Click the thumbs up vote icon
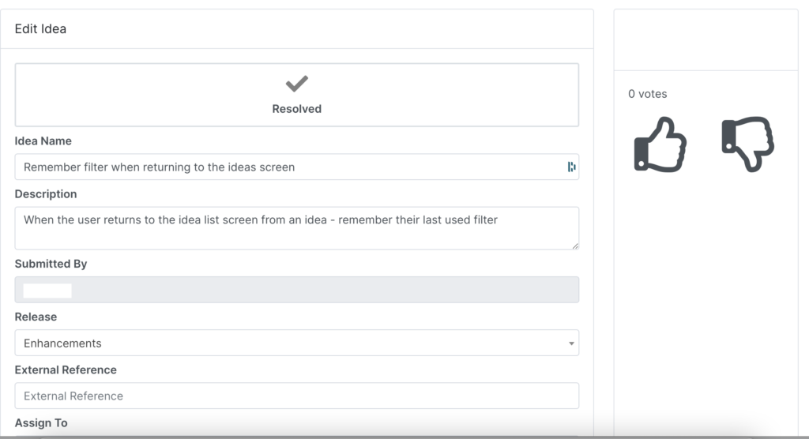 [660, 144]
